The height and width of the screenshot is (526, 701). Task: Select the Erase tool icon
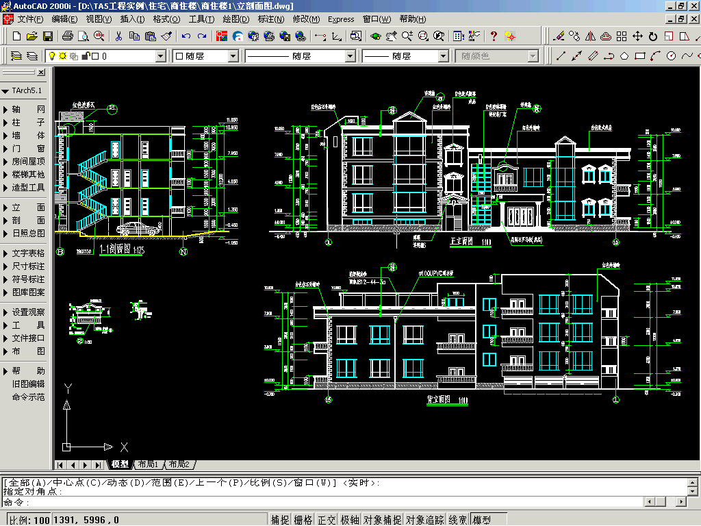click(559, 36)
